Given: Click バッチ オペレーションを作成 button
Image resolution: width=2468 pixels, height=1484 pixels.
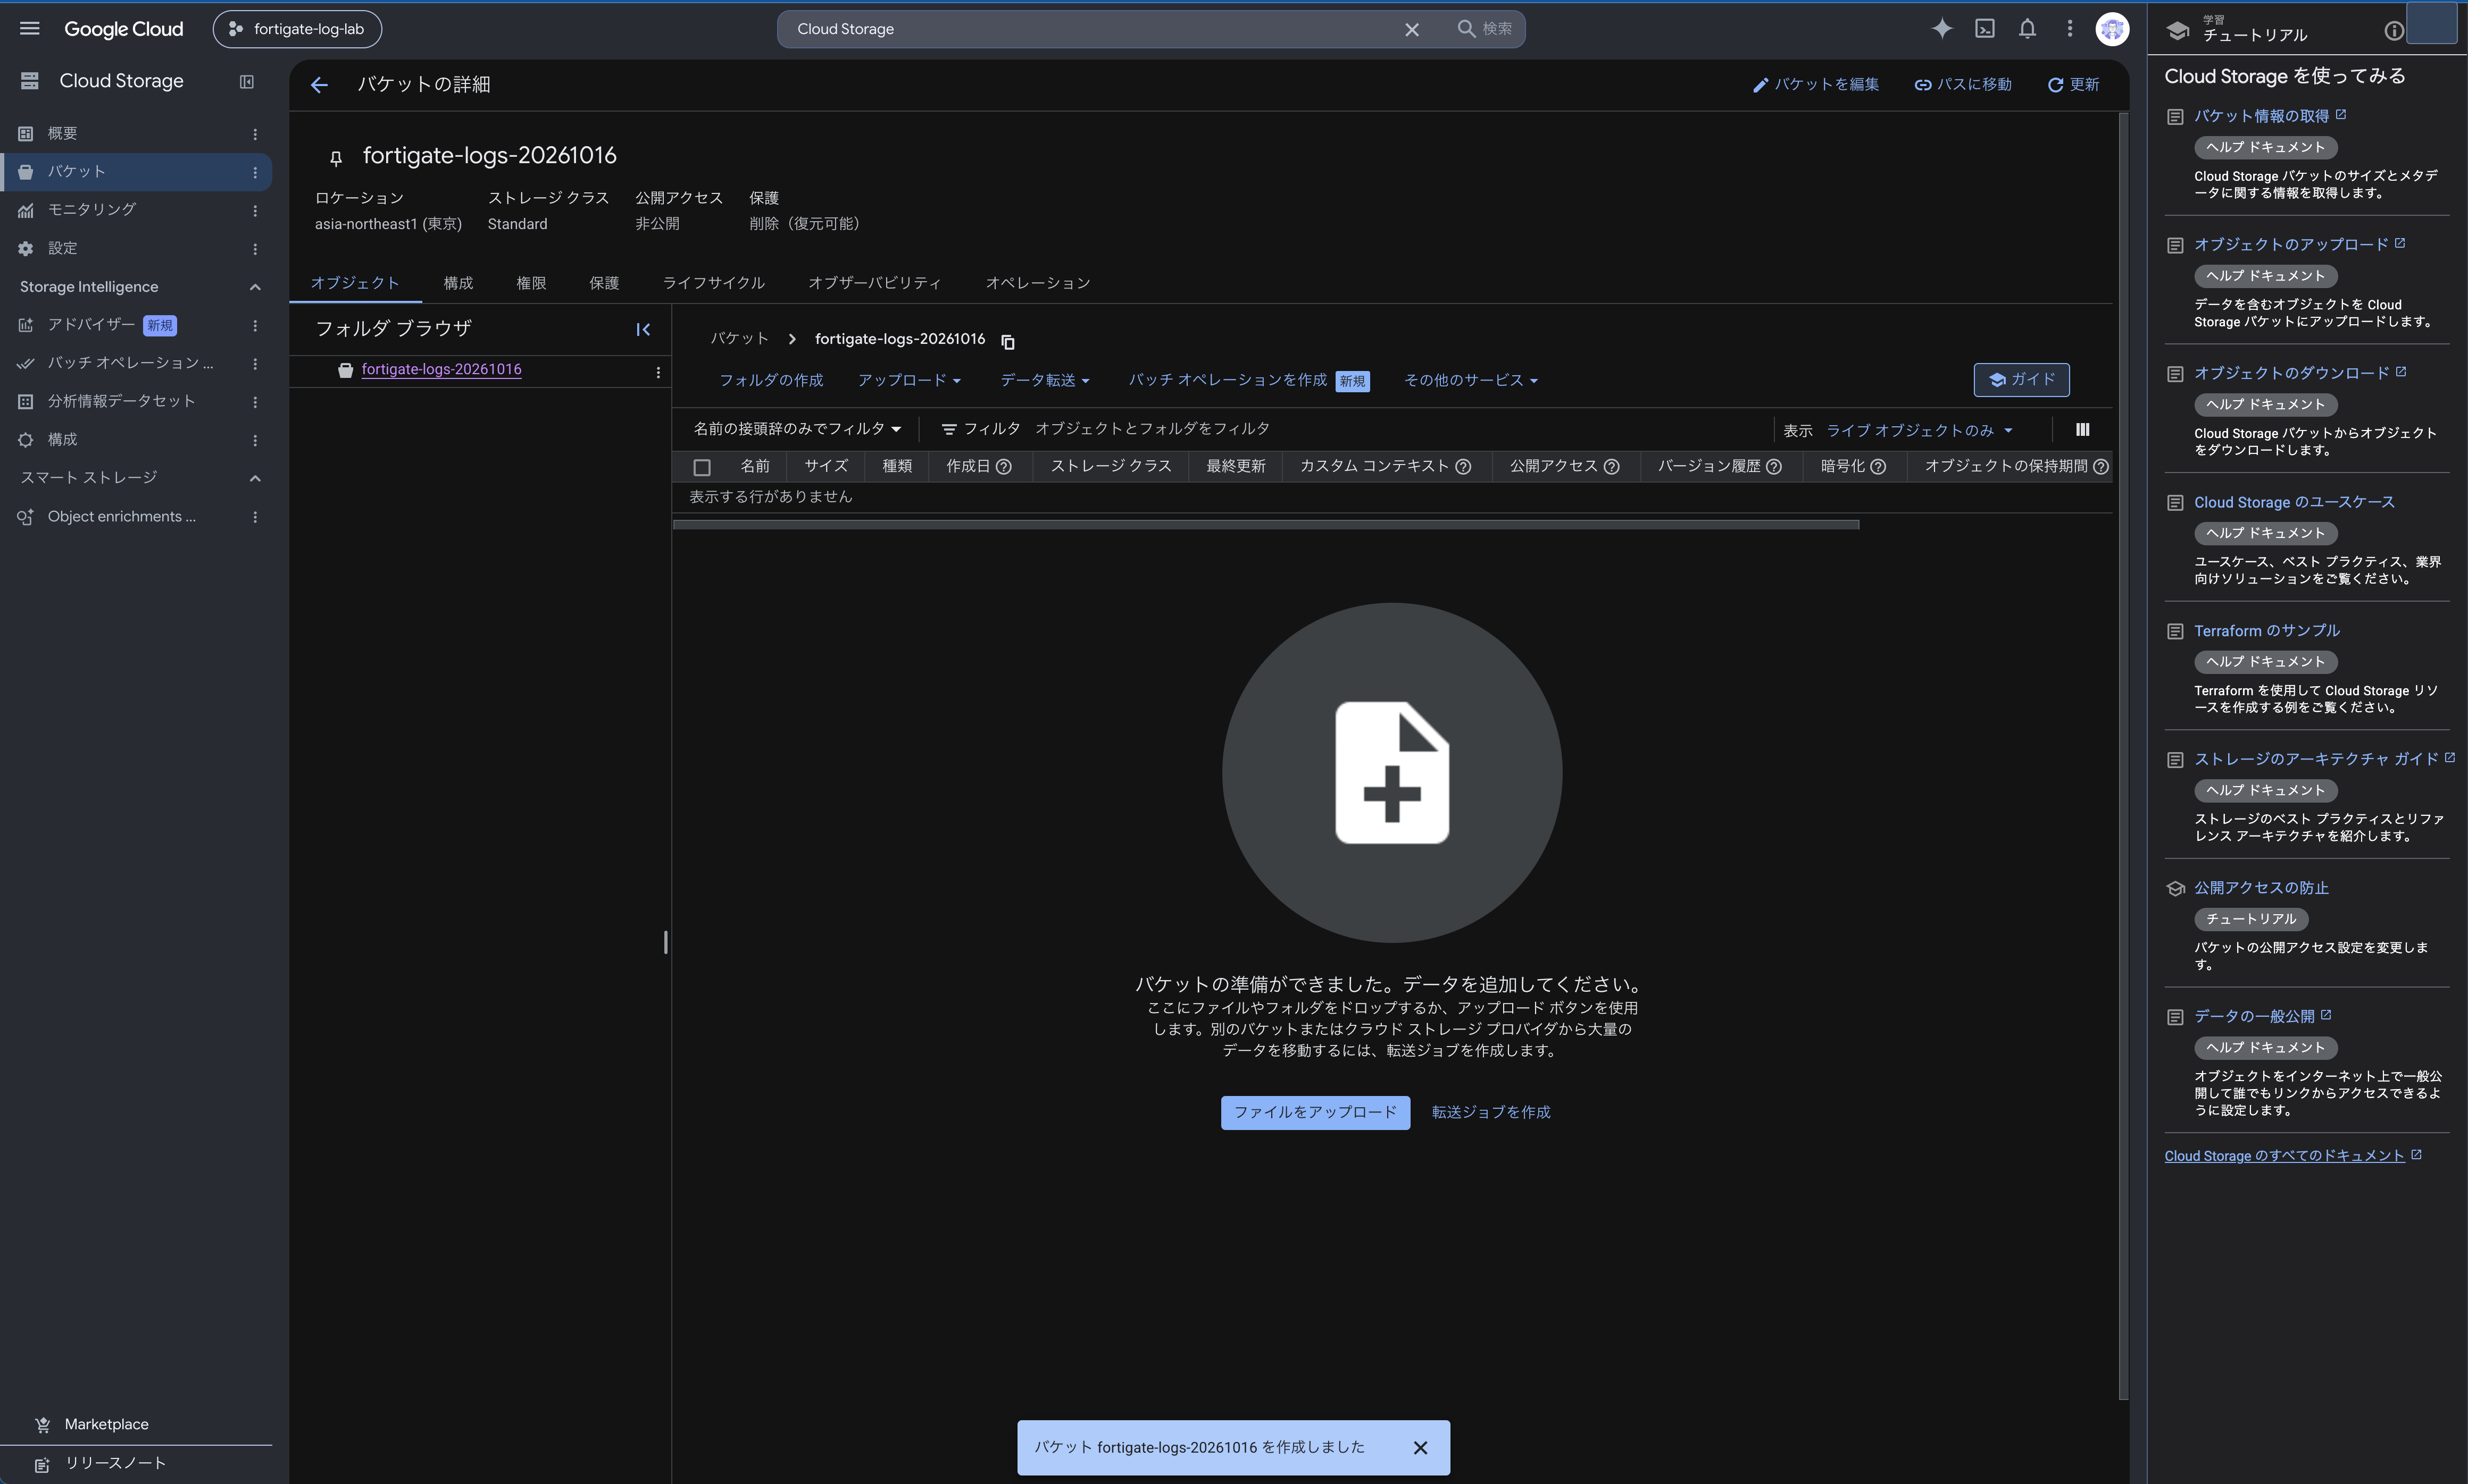Looking at the screenshot, I should click(1248, 380).
